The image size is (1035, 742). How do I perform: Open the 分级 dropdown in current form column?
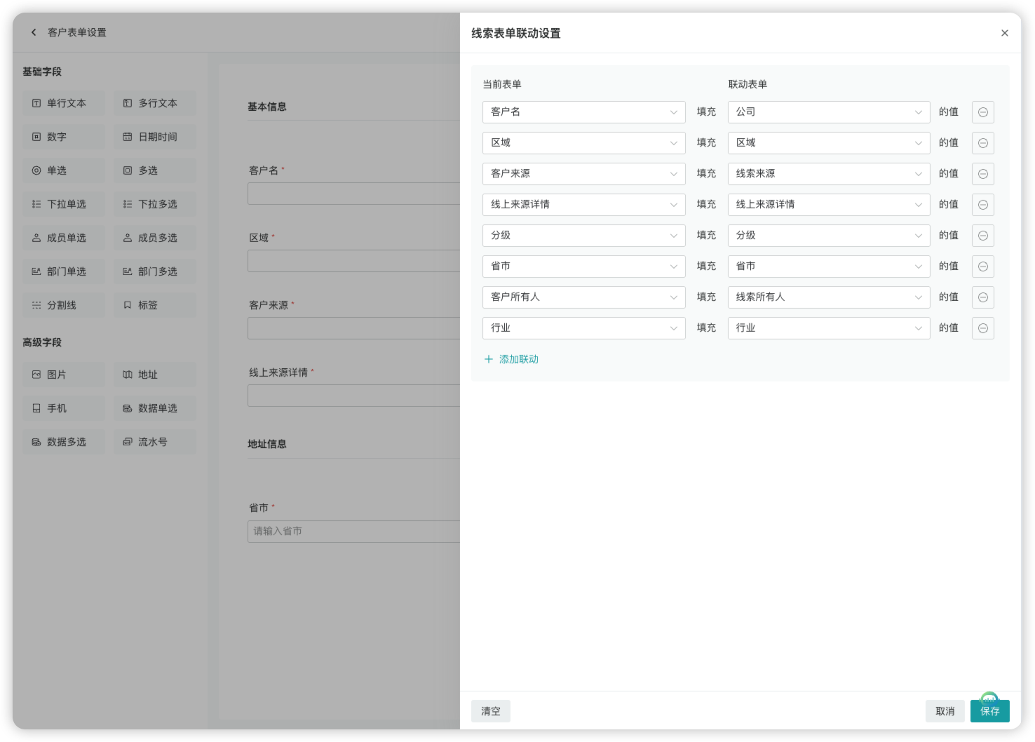click(583, 235)
